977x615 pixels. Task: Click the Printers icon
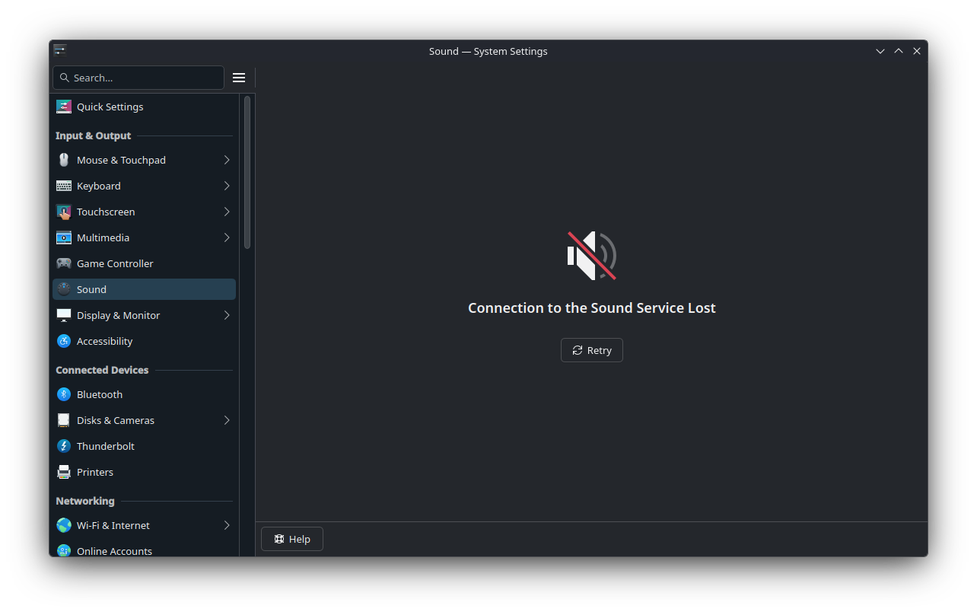click(64, 472)
